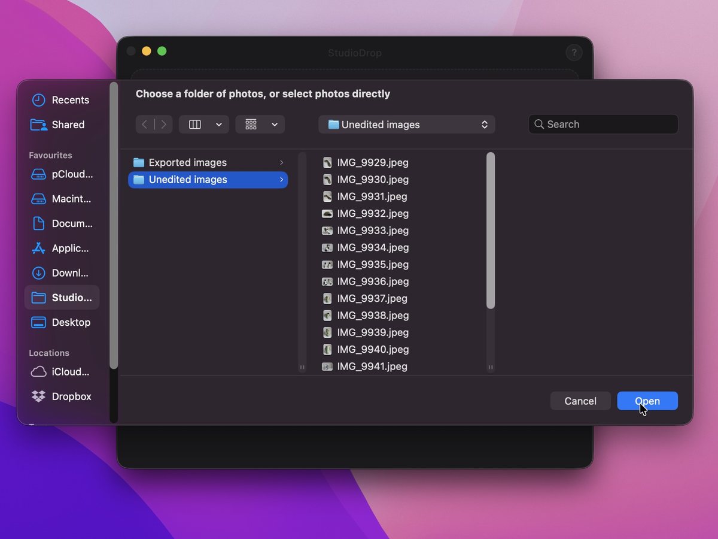Image resolution: width=718 pixels, height=539 pixels.
Task: Select the Exported images folder
Action: coord(208,162)
